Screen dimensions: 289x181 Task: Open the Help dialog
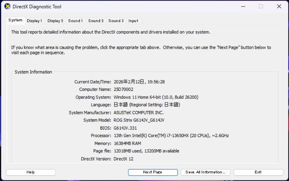pos(31,172)
